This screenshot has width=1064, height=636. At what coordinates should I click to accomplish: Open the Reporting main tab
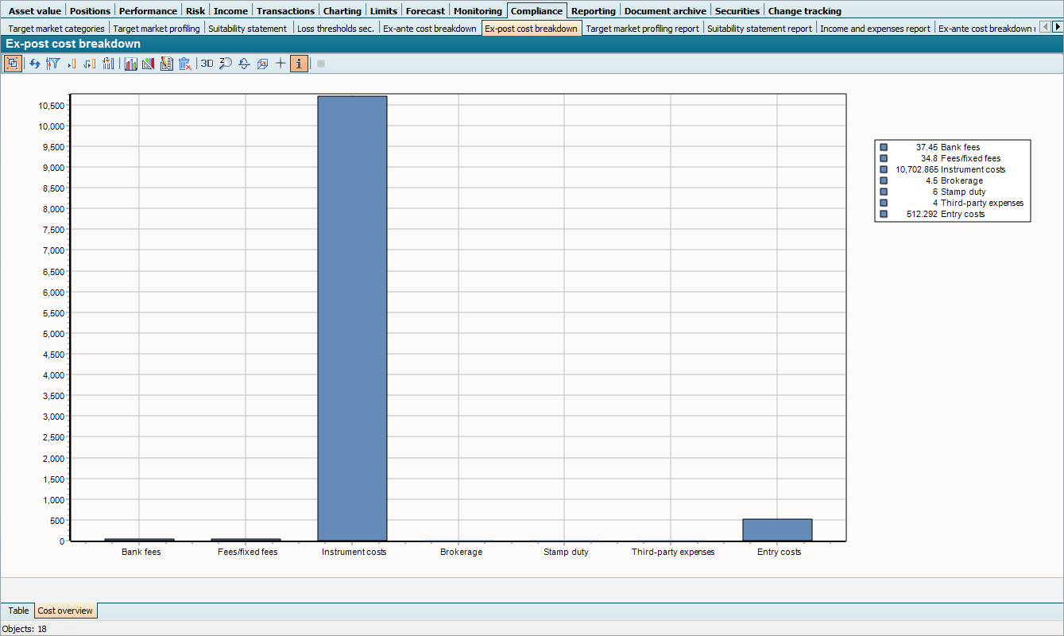coord(593,11)
